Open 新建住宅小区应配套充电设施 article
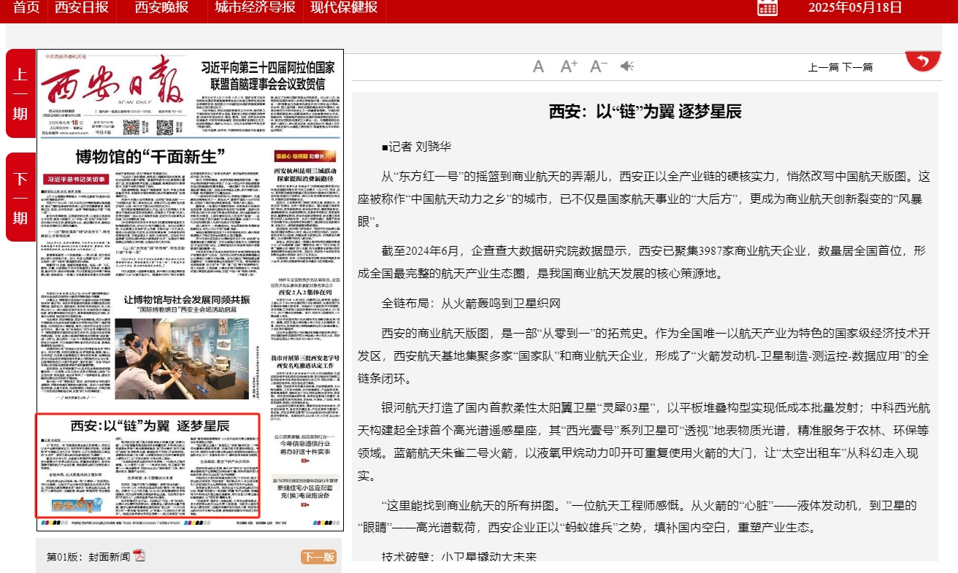958x573 pixels. (306, 490)
